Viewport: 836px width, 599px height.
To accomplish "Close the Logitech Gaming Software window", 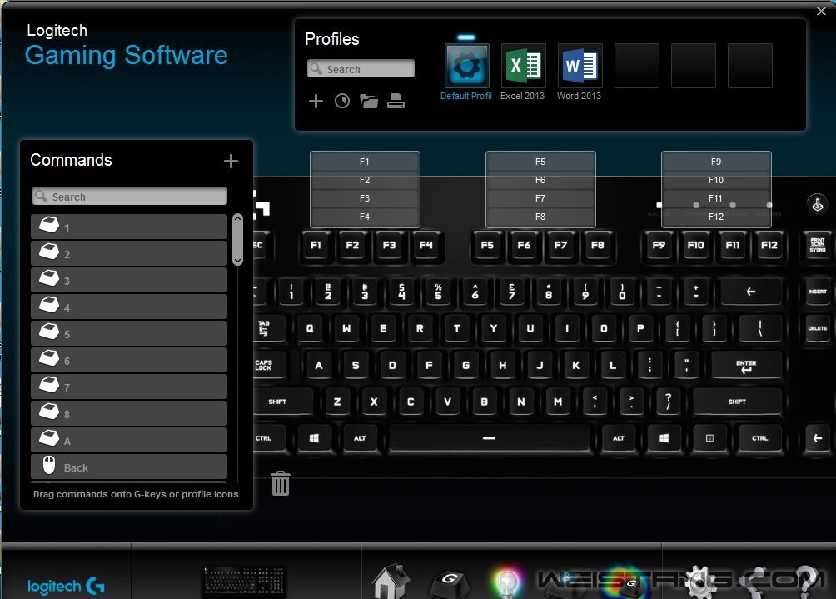I will pos(821,11).
